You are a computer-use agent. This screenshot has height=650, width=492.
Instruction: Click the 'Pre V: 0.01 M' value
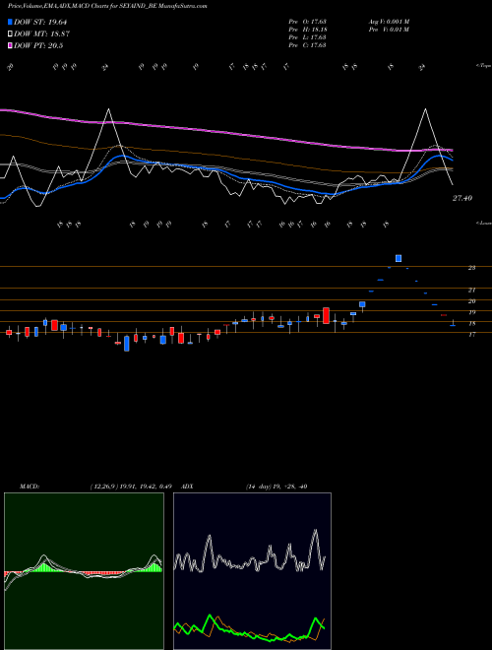point(390,30)
